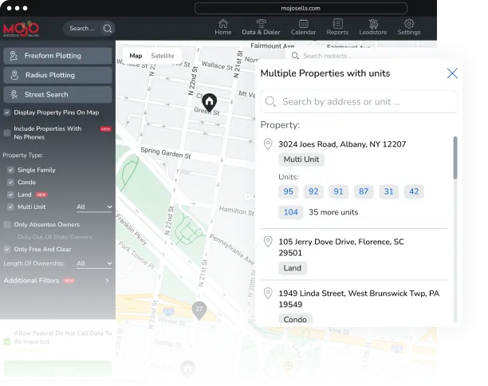Open Length Of Ownership dropdown
The image size is (488, 386).
tap(94, 263)
